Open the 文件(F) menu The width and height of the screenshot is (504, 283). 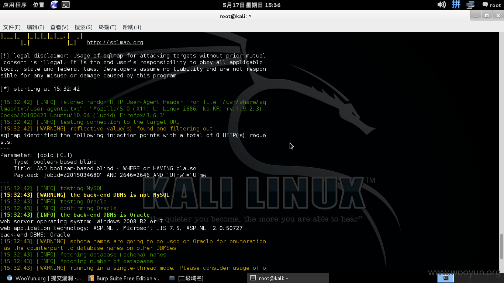click(x=12, y=27)
